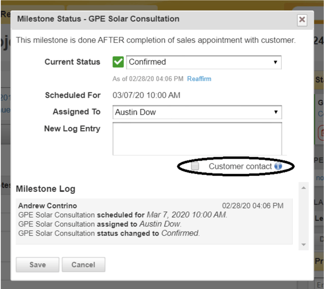Screen dimensions: 324x289
Task: Select the Andrew Contrino log entry name
Action: [x=47, y=206]
